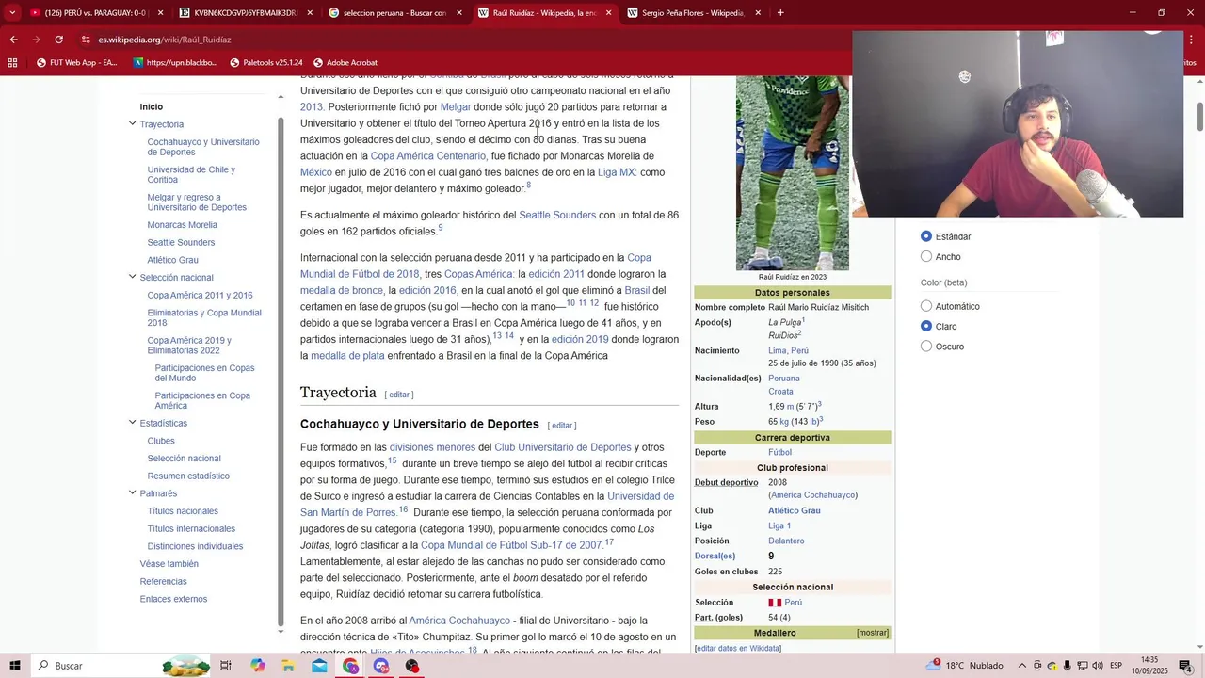Image resolution: width=1205 pixels, height=678 pixels.
Task: Click the taskbar Buscar search box
Action: point(122,666)
